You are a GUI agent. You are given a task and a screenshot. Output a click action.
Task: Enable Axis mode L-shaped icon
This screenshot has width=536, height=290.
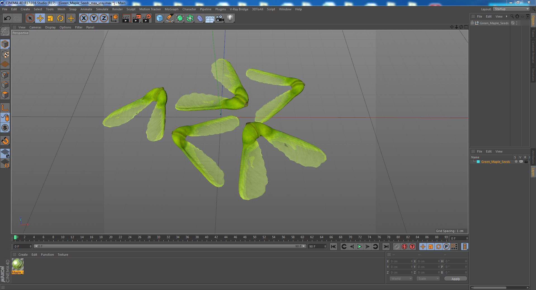click(x=5, y=108)
